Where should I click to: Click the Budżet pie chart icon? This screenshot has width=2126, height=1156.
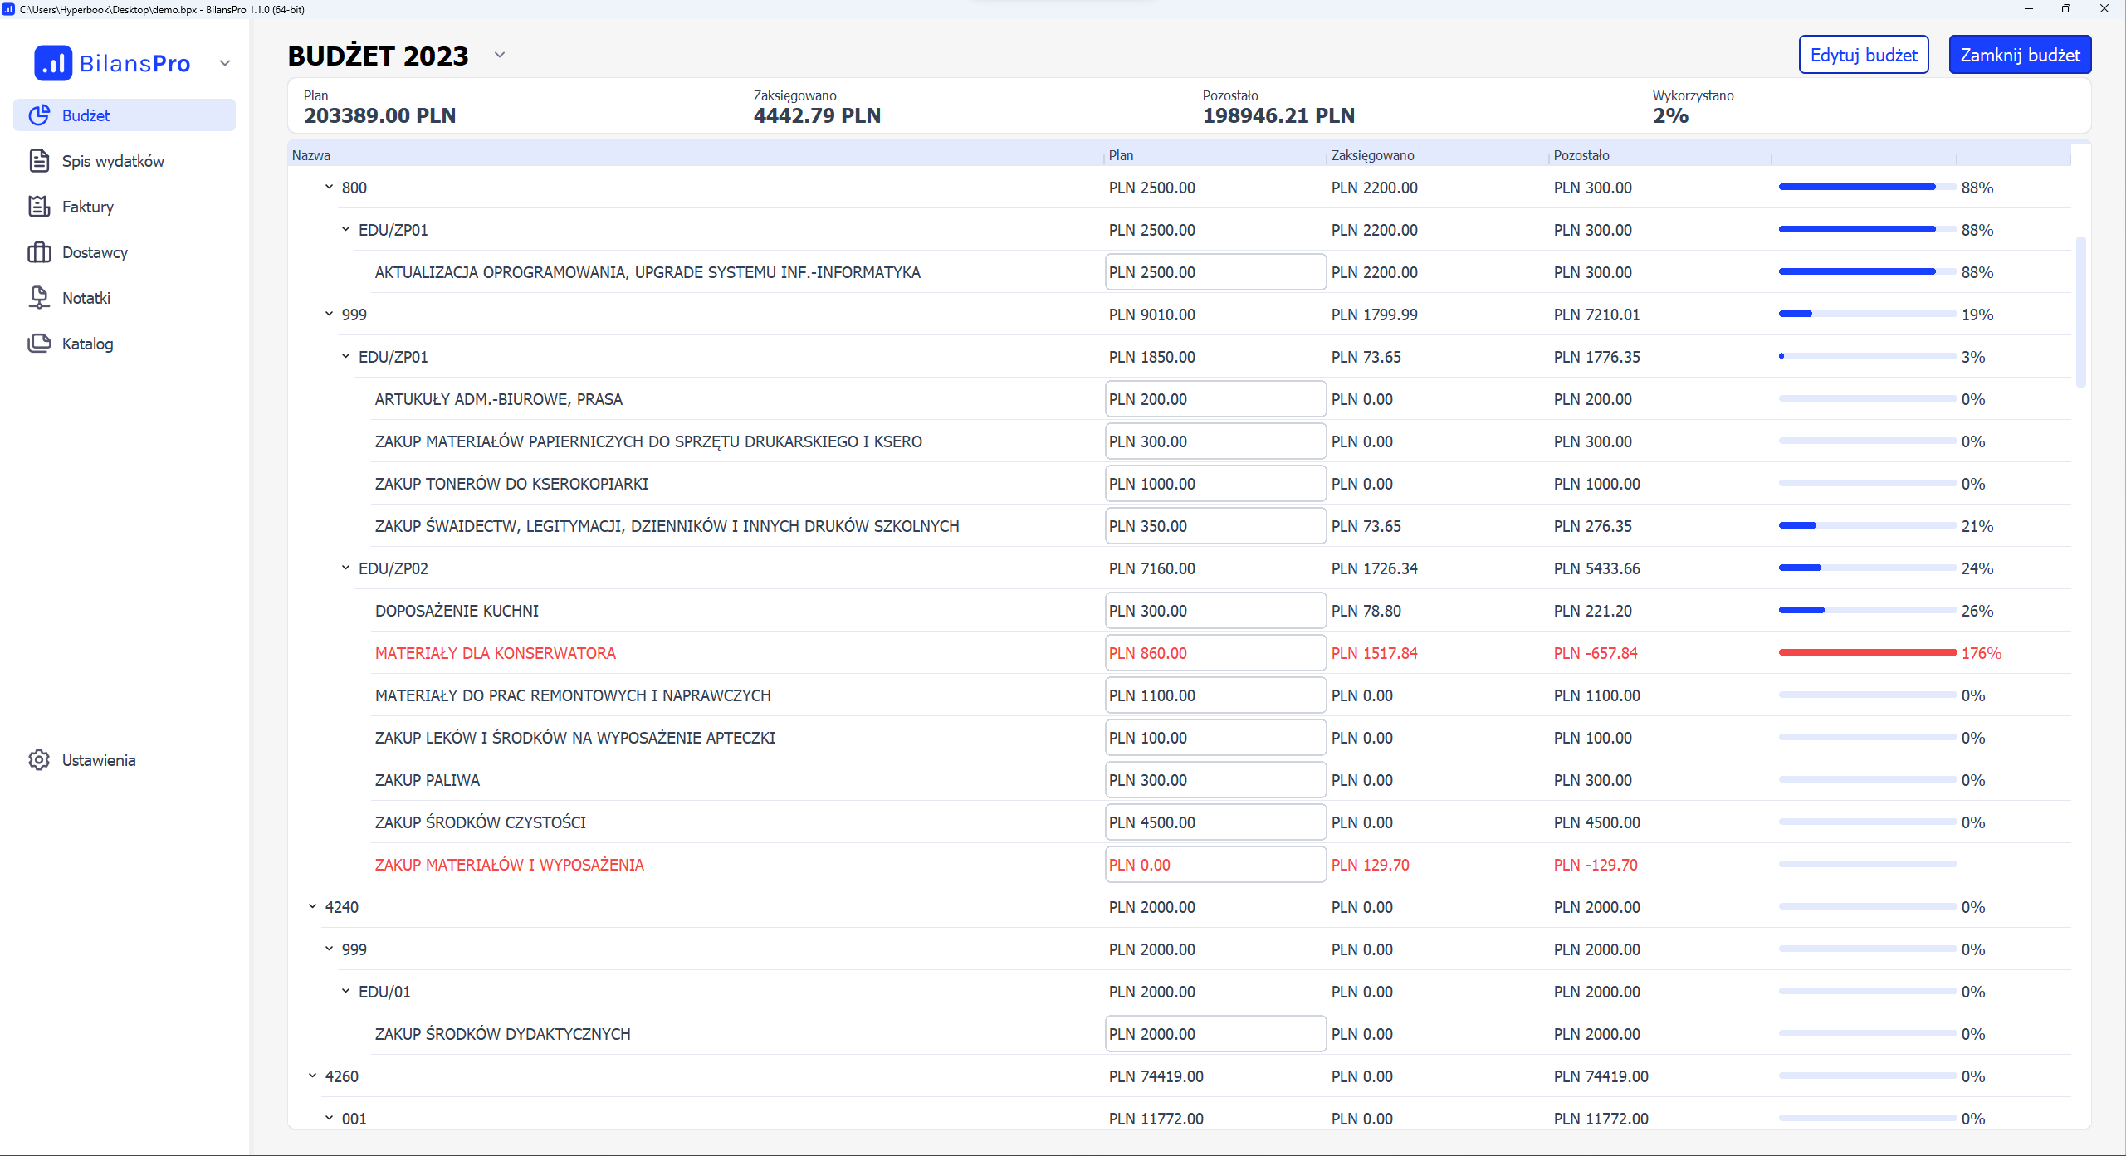click(x=39, y=115)
